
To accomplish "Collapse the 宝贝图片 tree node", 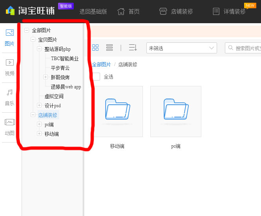I will tap(33, 40).
